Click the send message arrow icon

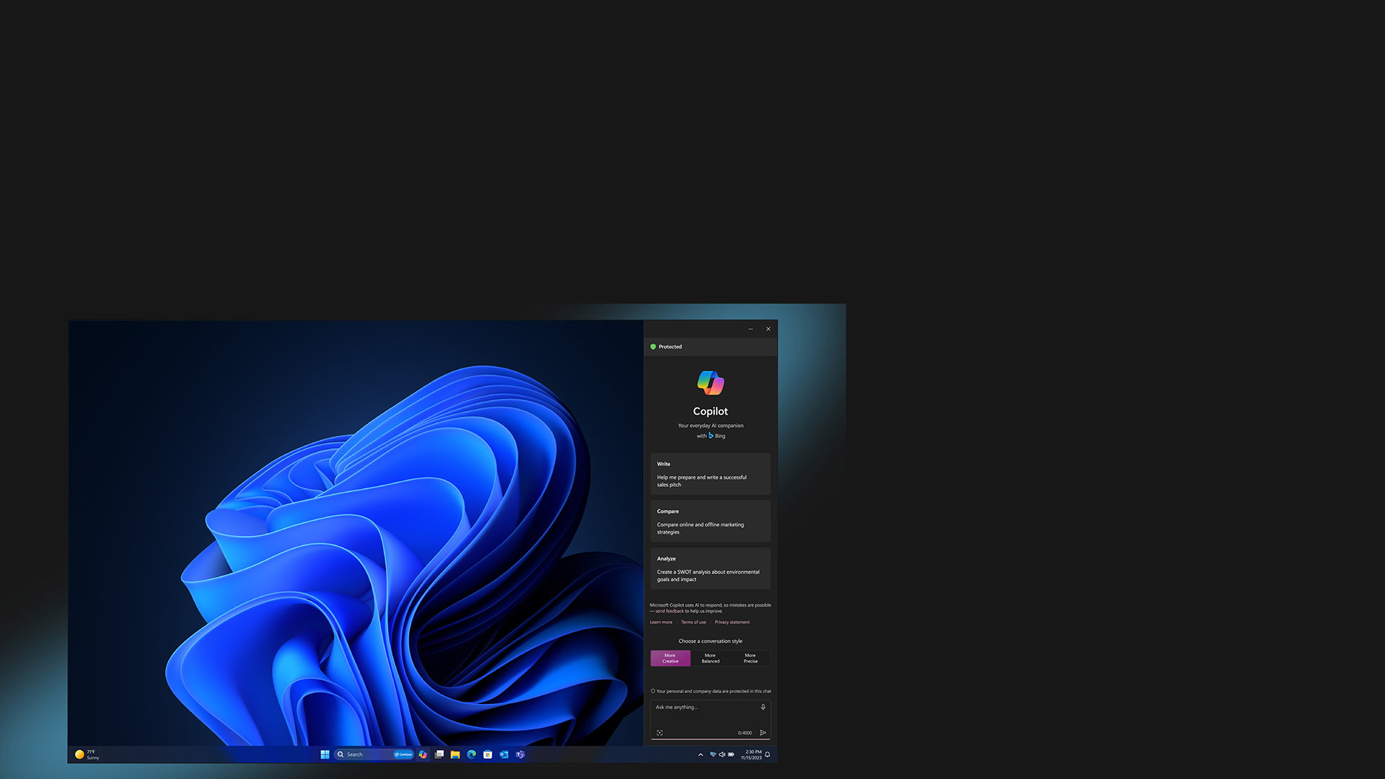click(764, 732)
